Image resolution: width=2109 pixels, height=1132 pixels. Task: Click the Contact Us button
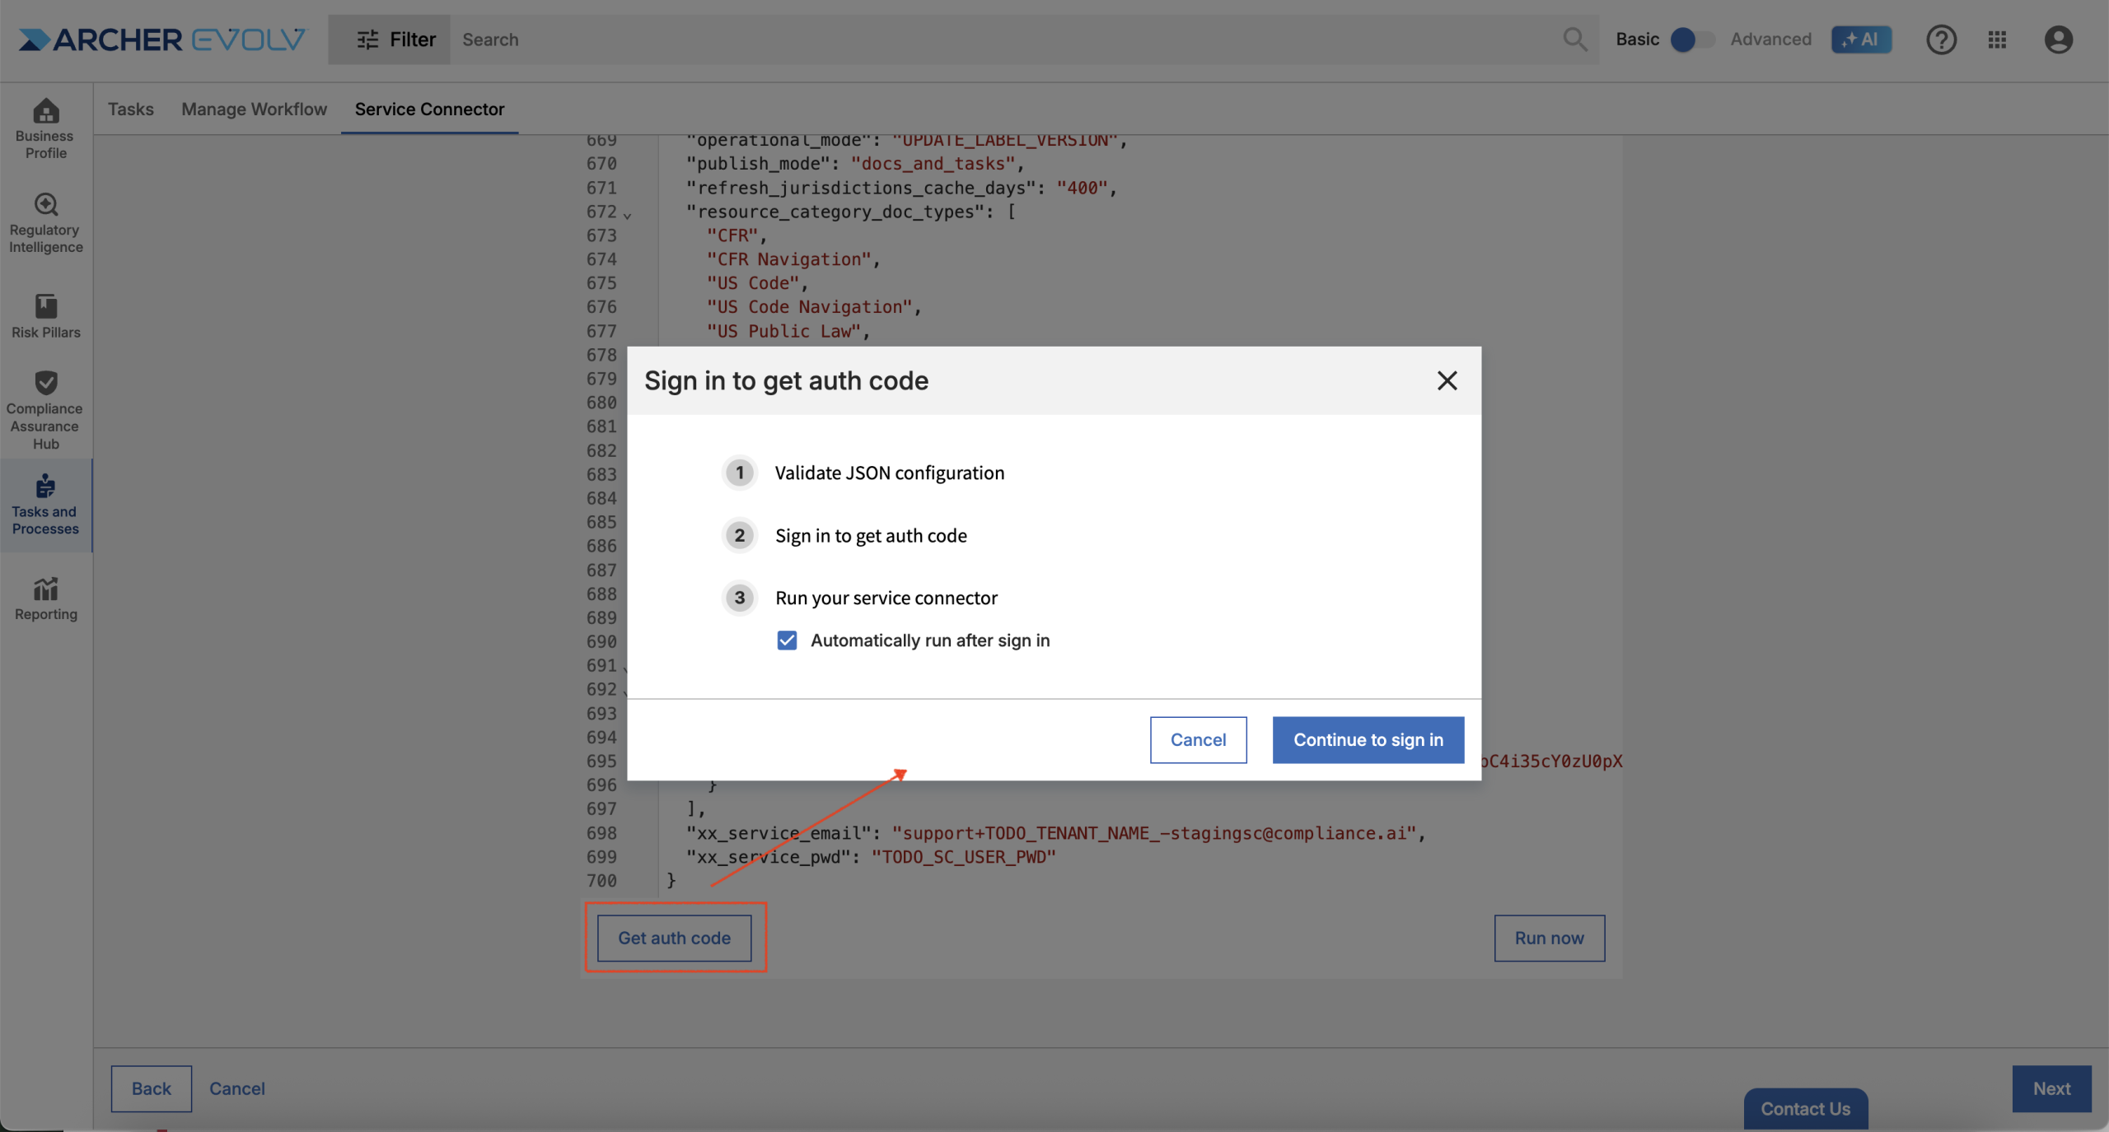click(1804, 1108)
